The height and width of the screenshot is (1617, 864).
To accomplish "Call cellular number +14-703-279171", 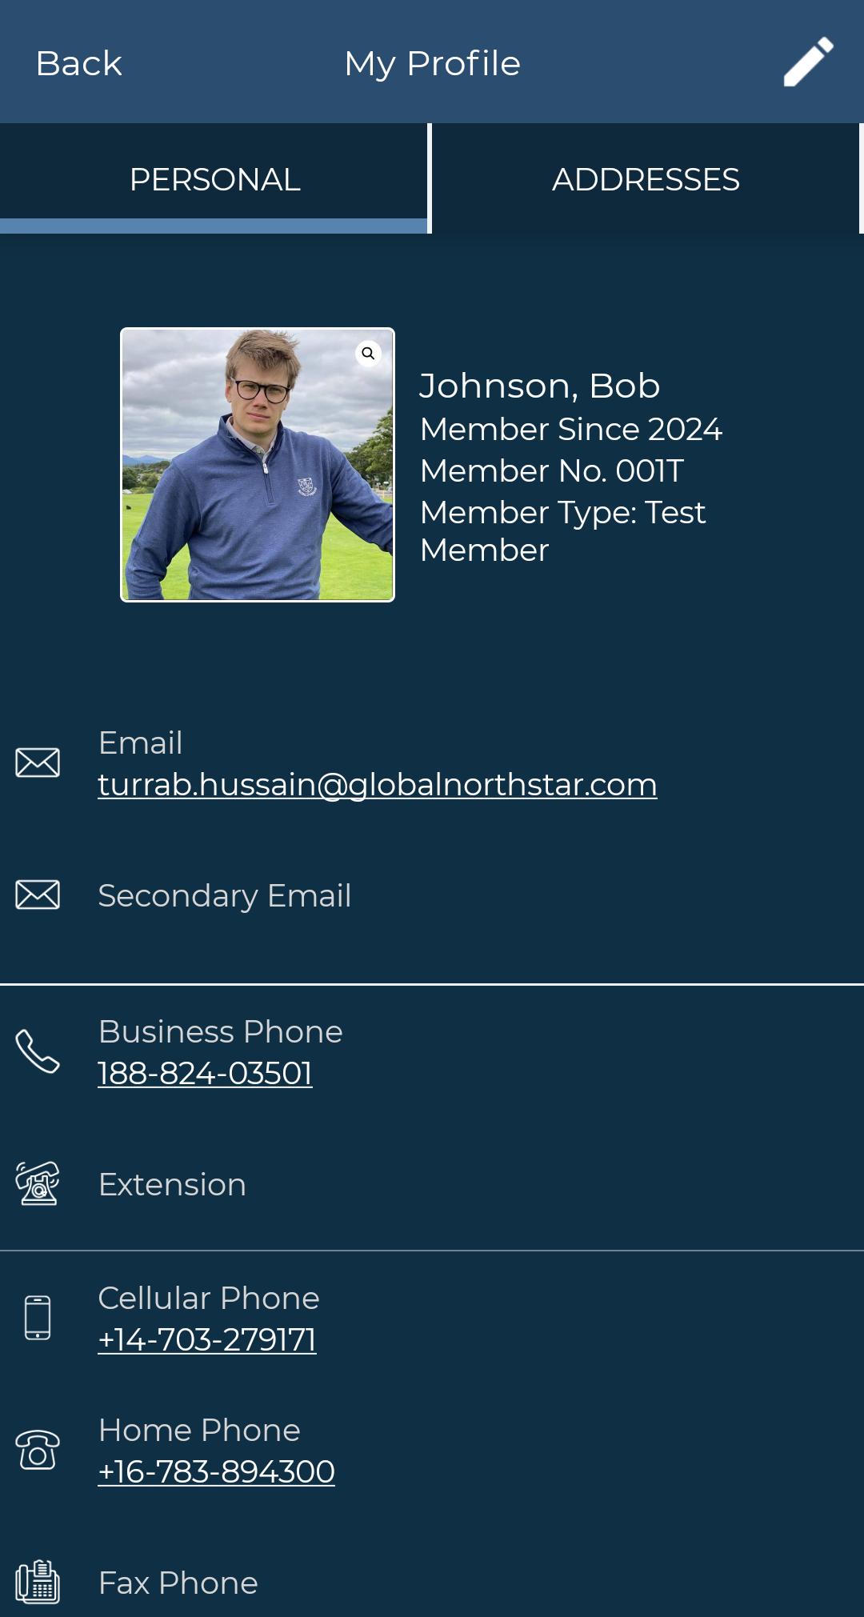I will pyautogui.click(x=207, y=1339).
